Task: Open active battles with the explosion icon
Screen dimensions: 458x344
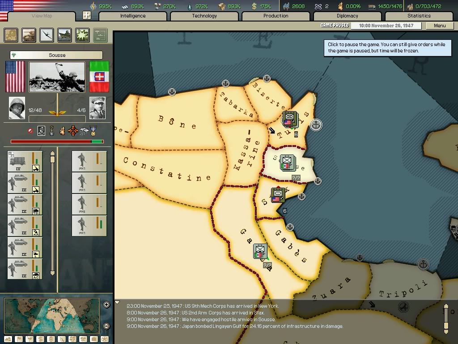Action: (82, 35)
